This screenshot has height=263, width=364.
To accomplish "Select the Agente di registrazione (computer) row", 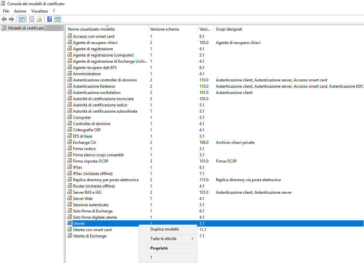I will pyautogui.click(x=103, y=55).
